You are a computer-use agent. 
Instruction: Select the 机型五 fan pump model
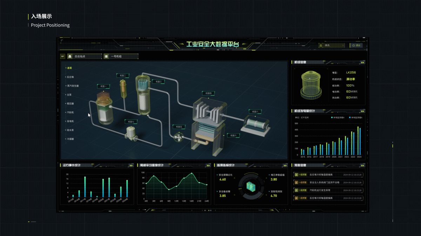pos(179,137)
